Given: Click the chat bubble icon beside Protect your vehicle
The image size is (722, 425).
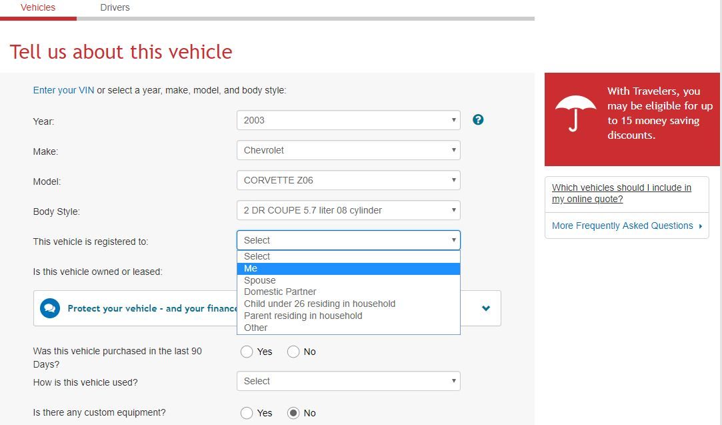Looking at the screenshot, I should point(50,308).
